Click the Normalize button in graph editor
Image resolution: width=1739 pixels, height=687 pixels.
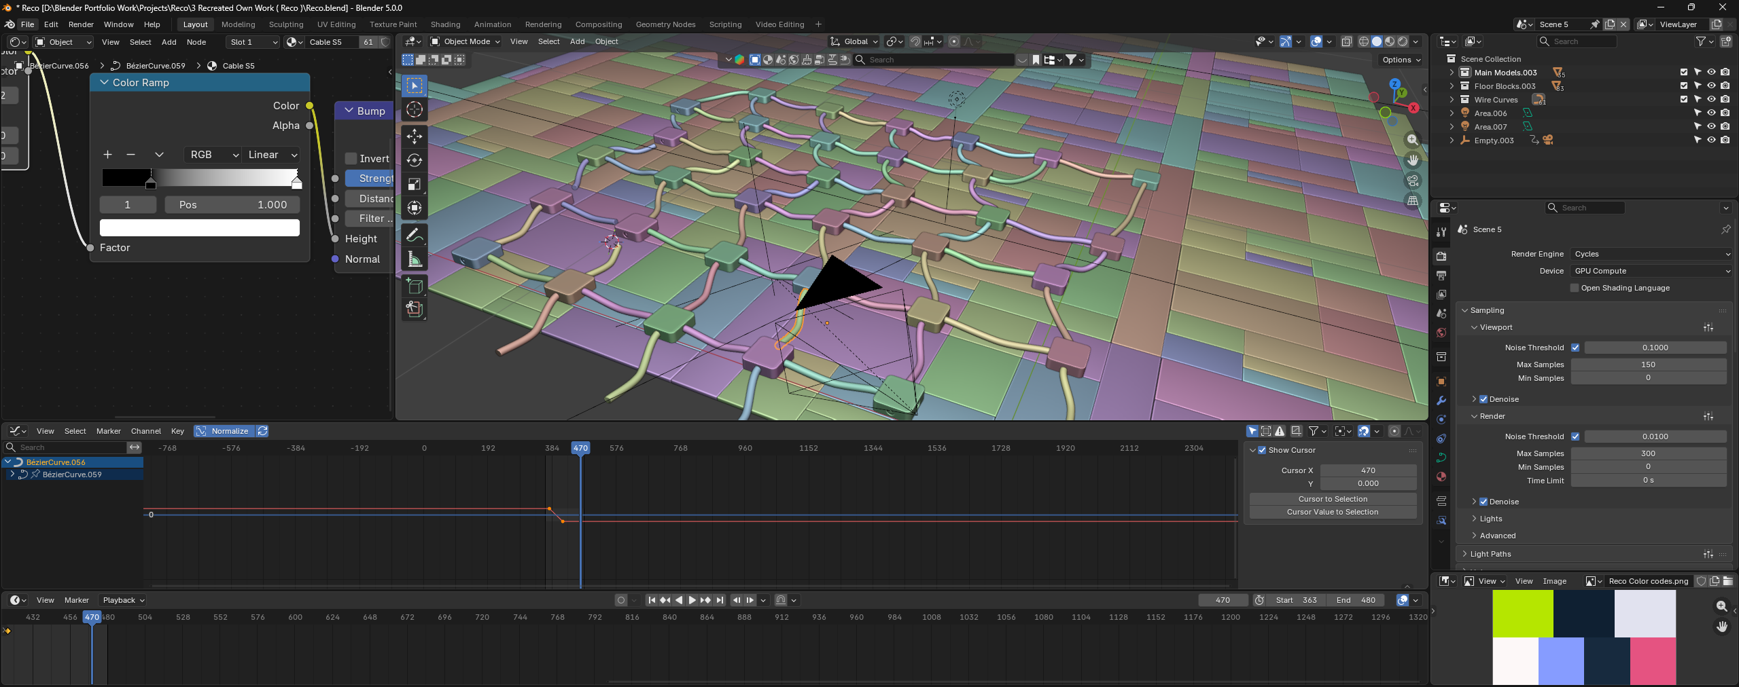coord(224,431)
